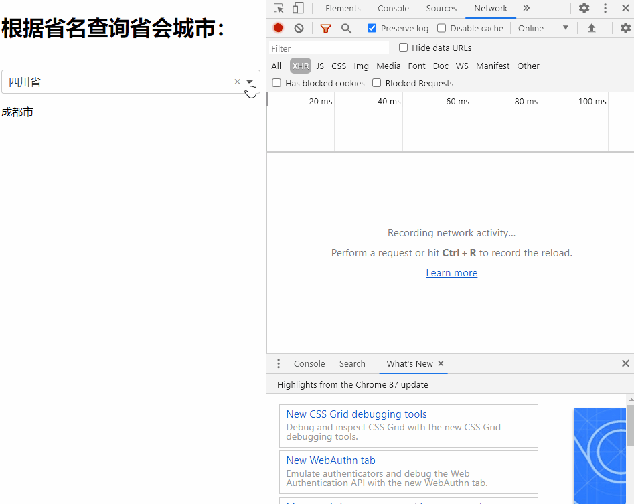Open the Learn more link
The image size is (634, 504).
tap(452, 273)
